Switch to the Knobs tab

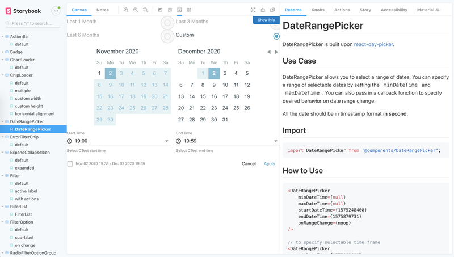pyautogui.click(x=318, y=10)
